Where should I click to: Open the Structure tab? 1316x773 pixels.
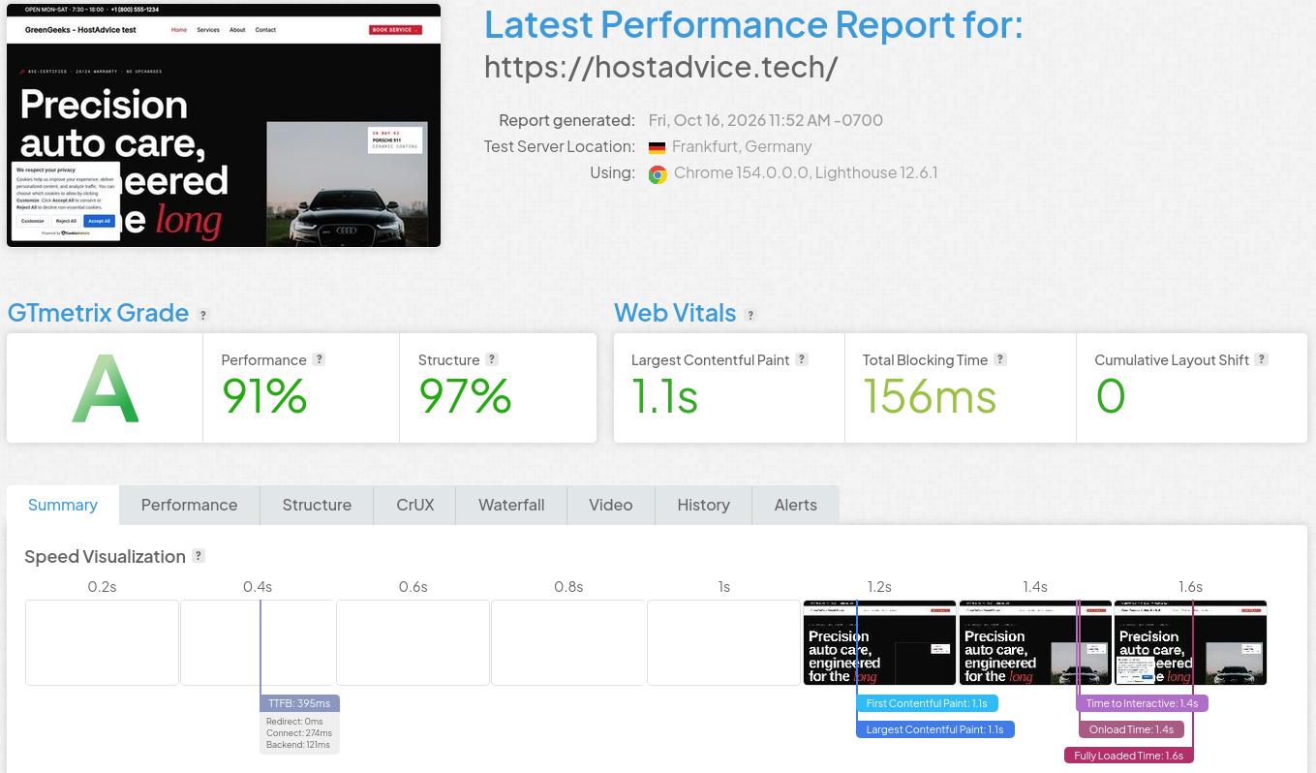click(x=317, y=505)
